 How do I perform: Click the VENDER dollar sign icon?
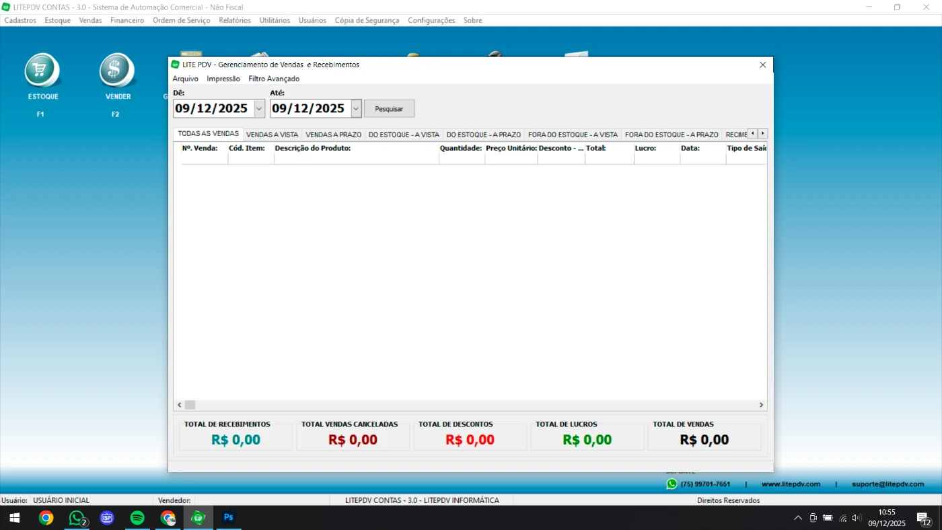[x=118, y=71]
